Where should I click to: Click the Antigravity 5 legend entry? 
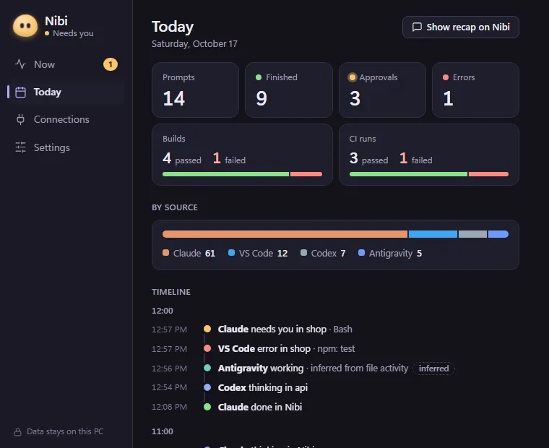(390, 253)
